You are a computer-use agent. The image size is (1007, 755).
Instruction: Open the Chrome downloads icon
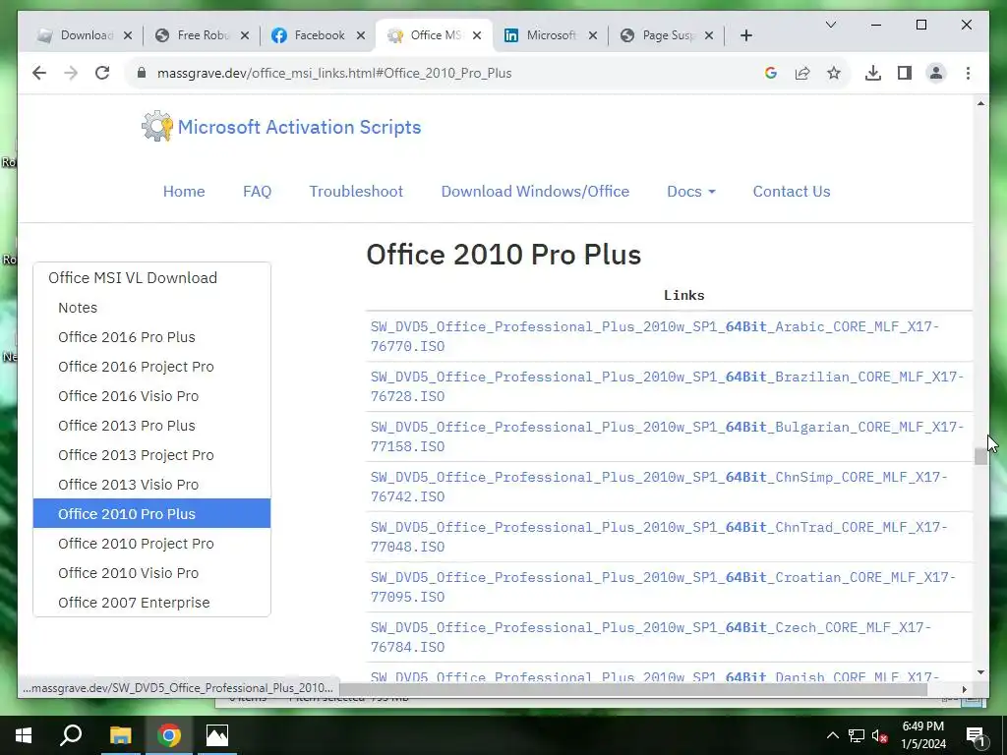[x=873, y=73]
